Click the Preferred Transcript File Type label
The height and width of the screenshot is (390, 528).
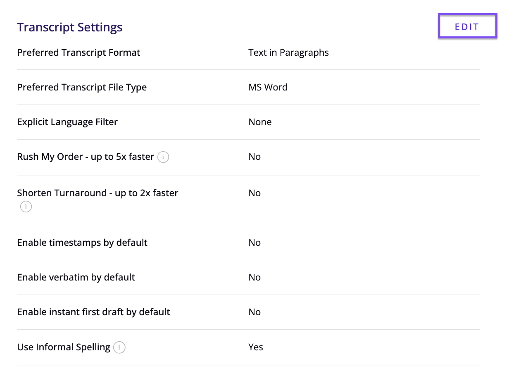(x=82, y=88)
